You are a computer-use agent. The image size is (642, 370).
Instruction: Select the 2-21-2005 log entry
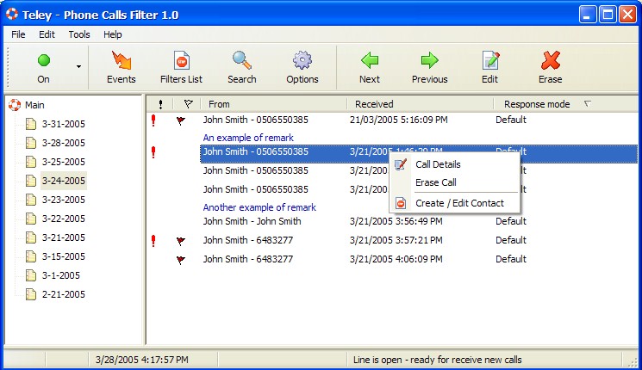tap(64, 294)
